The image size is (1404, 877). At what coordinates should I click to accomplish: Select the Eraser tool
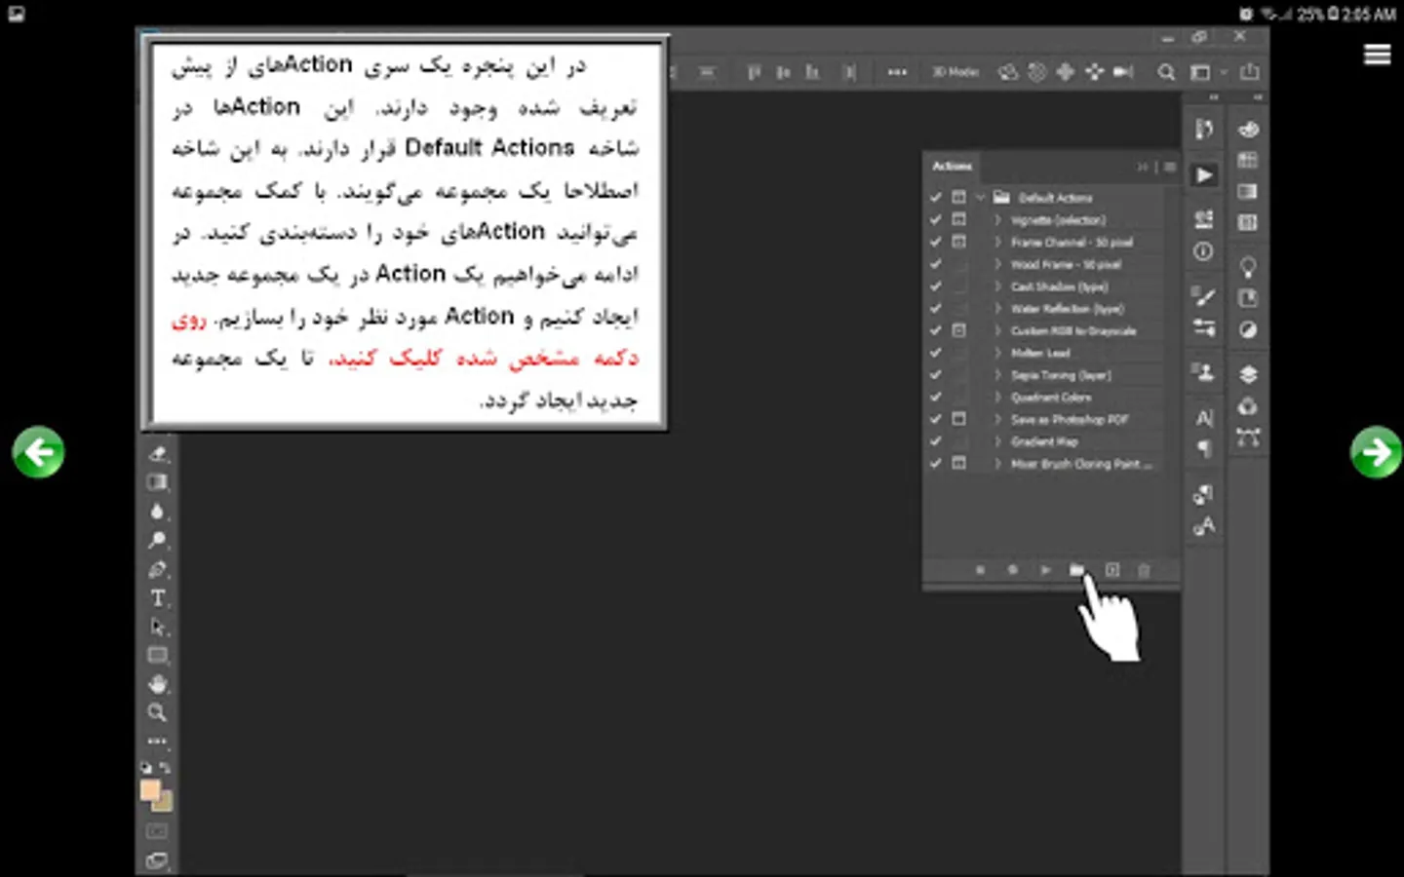[157, 454]
